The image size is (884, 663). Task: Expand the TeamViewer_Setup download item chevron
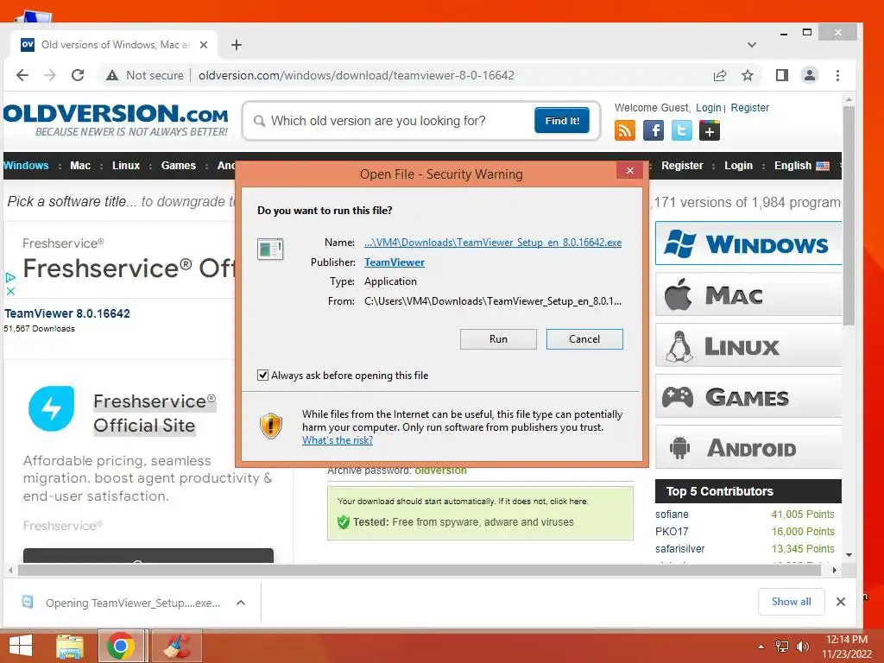point(241,603)
